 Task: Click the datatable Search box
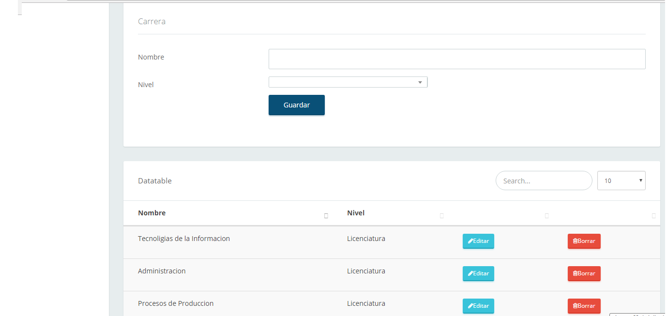544,181
